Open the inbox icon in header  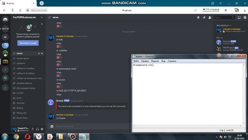[x=239, y=17]
